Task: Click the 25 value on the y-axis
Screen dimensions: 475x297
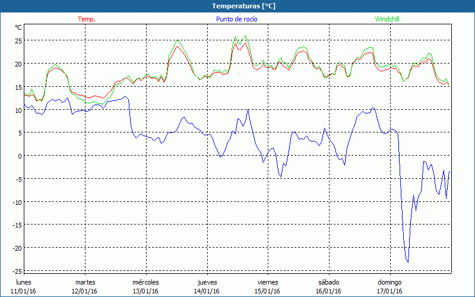Action: pyautogui.click(x=18, y=41)
